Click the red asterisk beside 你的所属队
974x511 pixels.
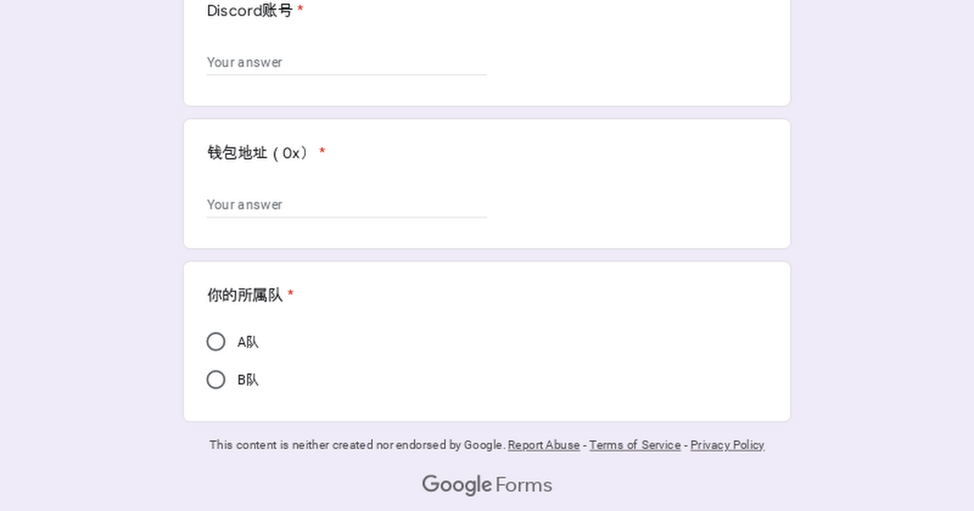pos(291,294)
